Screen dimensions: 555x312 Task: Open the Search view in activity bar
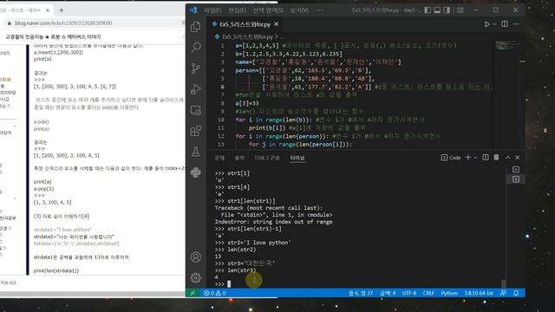195,48
